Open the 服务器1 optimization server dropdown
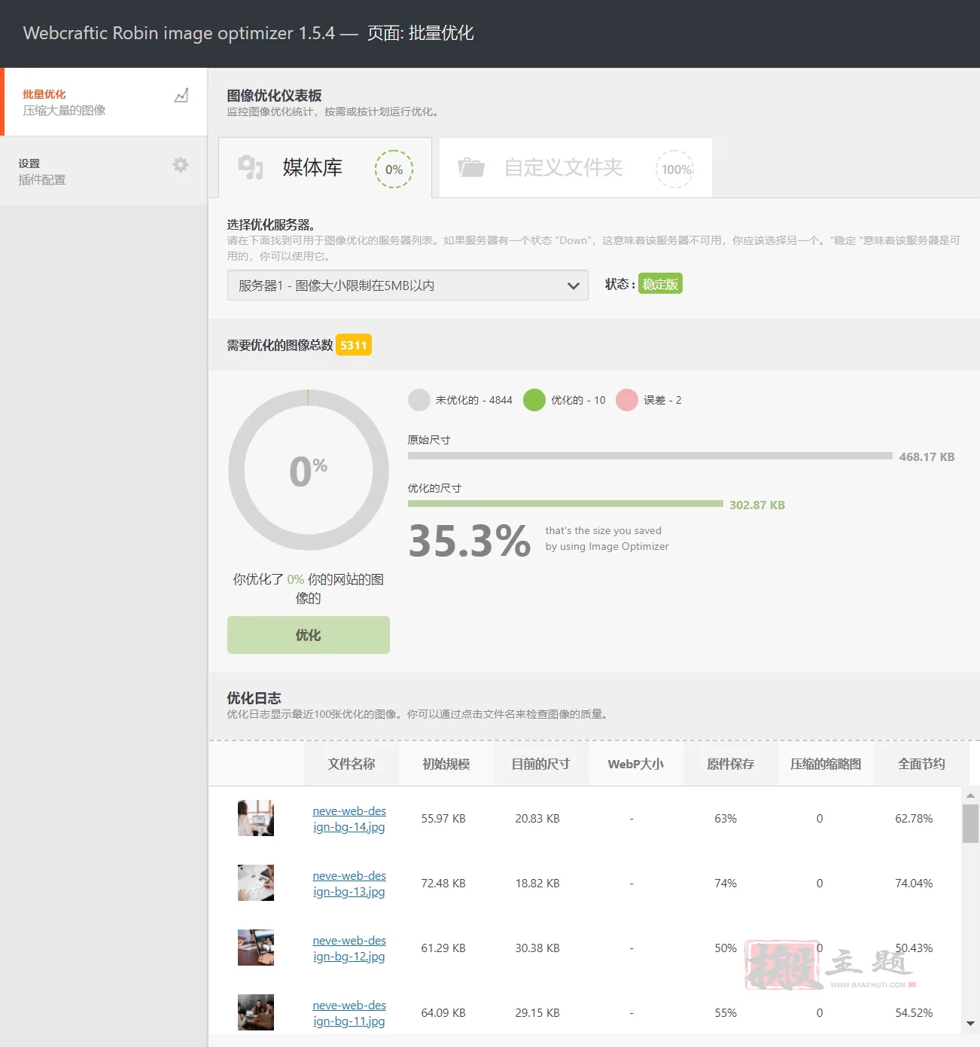 point(408,285)
